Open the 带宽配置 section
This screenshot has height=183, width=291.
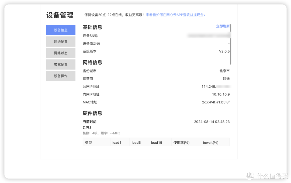tap(61, 65)
